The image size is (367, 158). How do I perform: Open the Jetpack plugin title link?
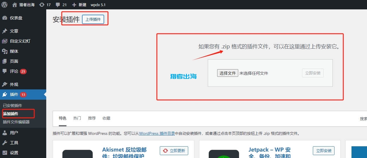(270, 152)
